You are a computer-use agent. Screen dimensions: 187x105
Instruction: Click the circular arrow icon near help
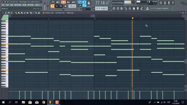click(x=161, y=3)
